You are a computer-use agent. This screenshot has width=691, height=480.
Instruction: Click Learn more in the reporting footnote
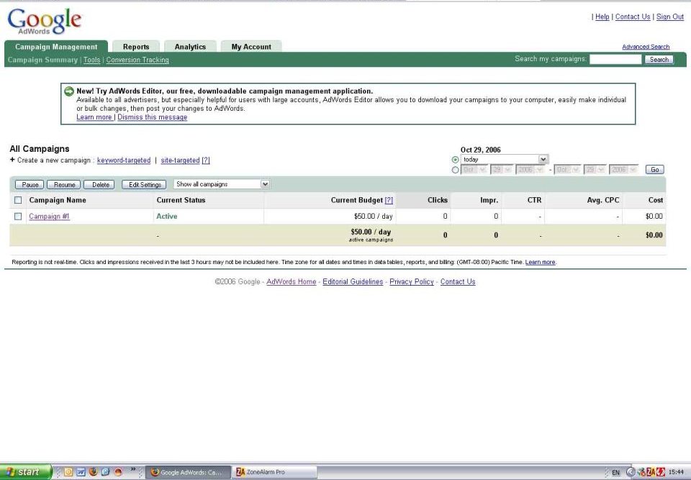click(x=541, y=262)
